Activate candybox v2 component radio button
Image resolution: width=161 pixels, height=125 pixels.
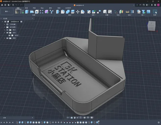pyautogui.click(x=21, y=21)
